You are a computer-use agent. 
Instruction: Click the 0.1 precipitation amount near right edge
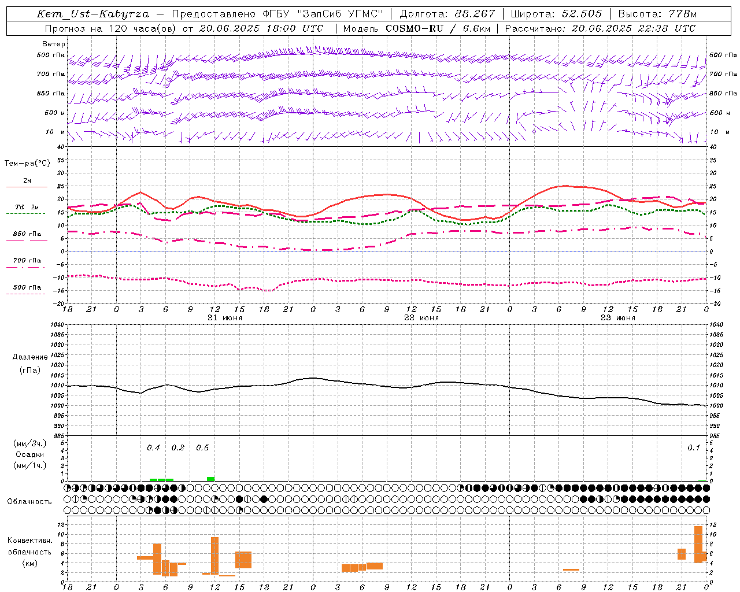(x=694, y=447)
